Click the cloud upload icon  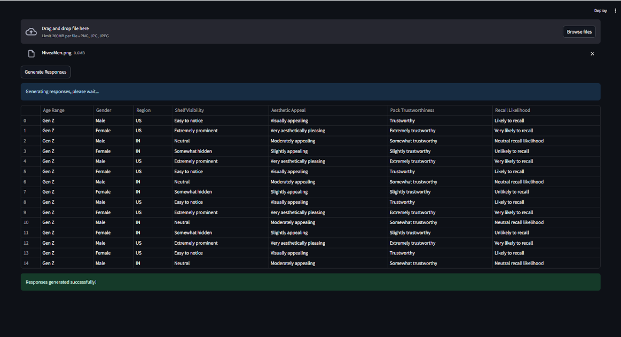[31, 32]
